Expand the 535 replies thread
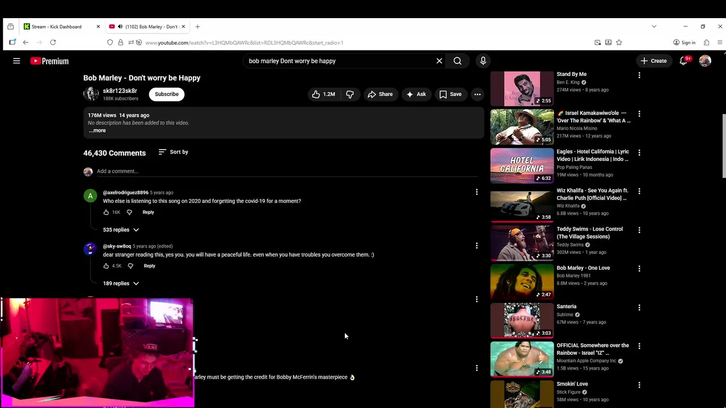 (121, 229)
